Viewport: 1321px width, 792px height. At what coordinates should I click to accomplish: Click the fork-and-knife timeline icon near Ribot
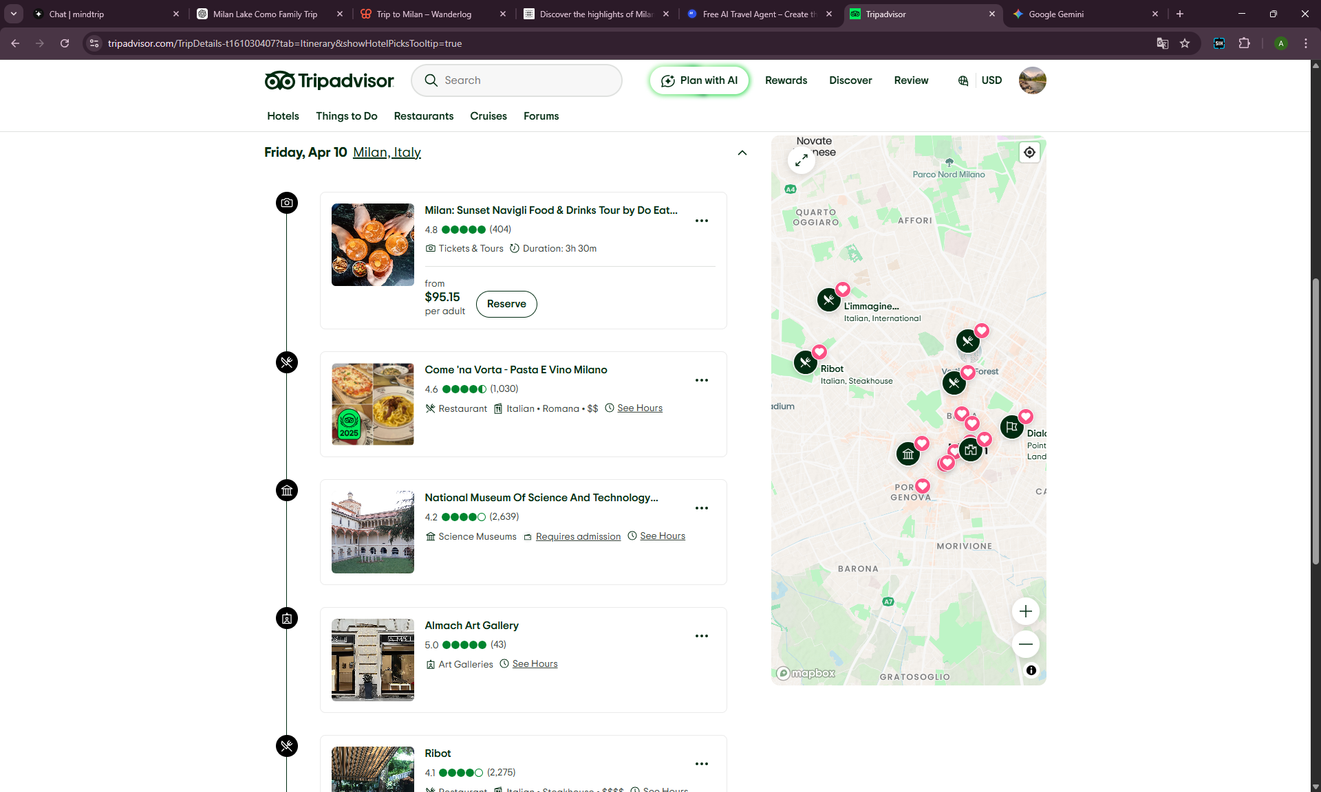(287, 747)
